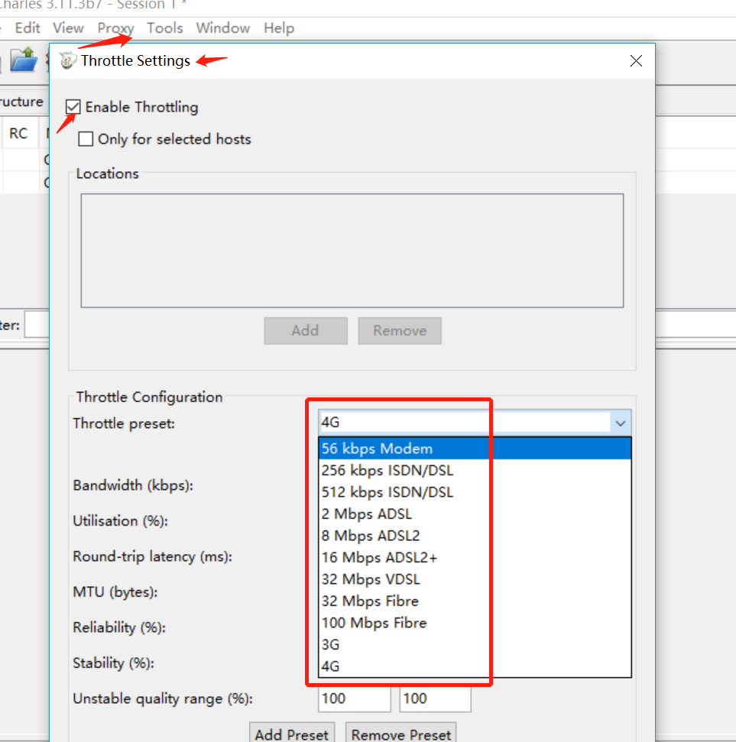This screenshot has width=736, height=742.
Task: Select 256 kbps ISDN/DSL preset
Action: pyautogui.click(x=475, y=471)
